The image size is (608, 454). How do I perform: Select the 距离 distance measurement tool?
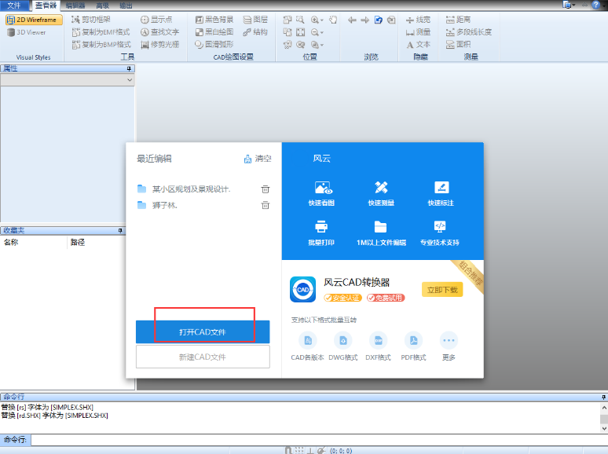tap(458, 20)
